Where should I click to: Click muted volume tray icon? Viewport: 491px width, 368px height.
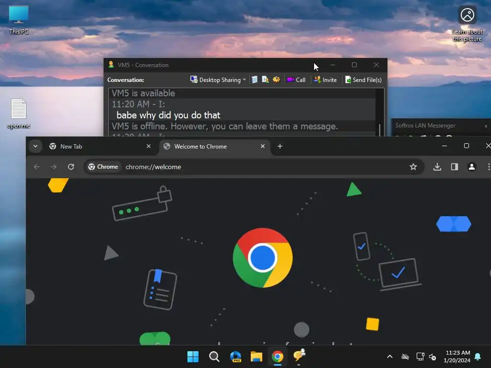pos(433,356)
